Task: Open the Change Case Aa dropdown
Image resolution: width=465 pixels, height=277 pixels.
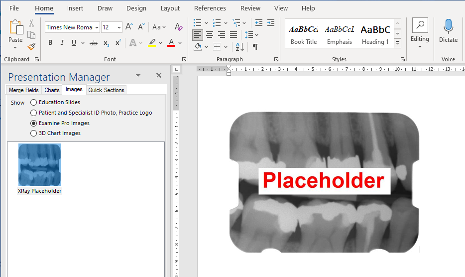Action: 159,27
